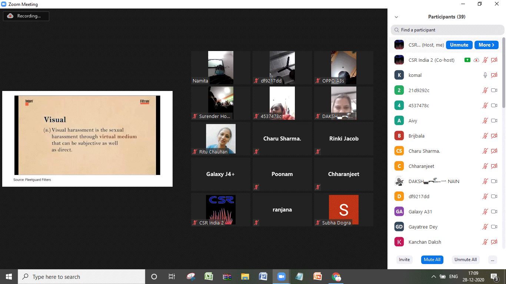
Task: Unmute yourself using the Unmute button
Action: 459,45
